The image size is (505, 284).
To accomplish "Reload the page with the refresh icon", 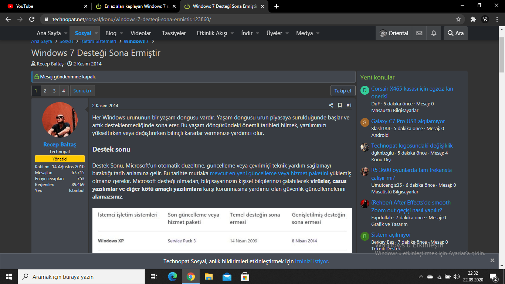I will [32, 19].
